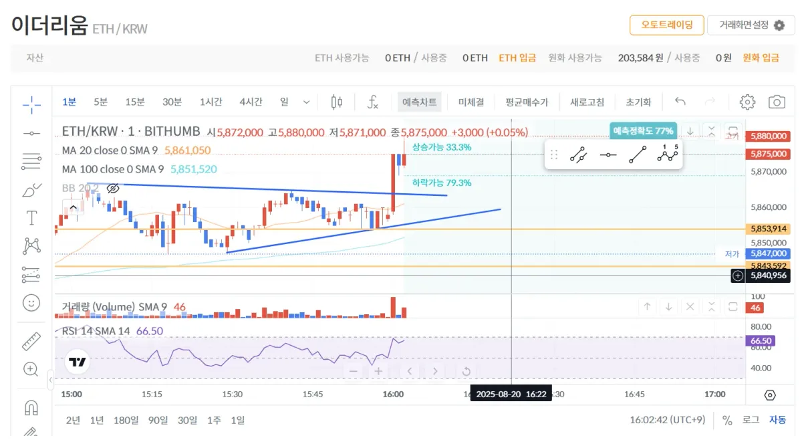This screenshot has width=802, height=440.
Task: Open the fx indicators menu
Action: [x=373, y=102]
